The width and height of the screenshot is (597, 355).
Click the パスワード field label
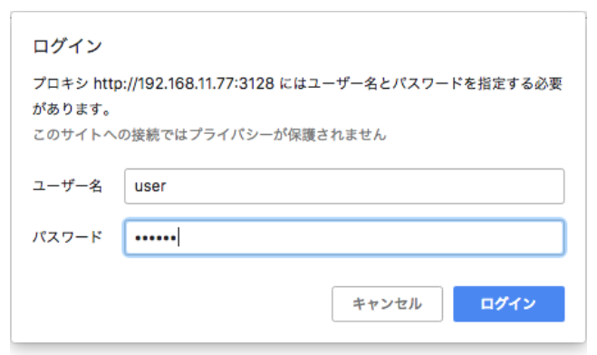tap(67, 237)
